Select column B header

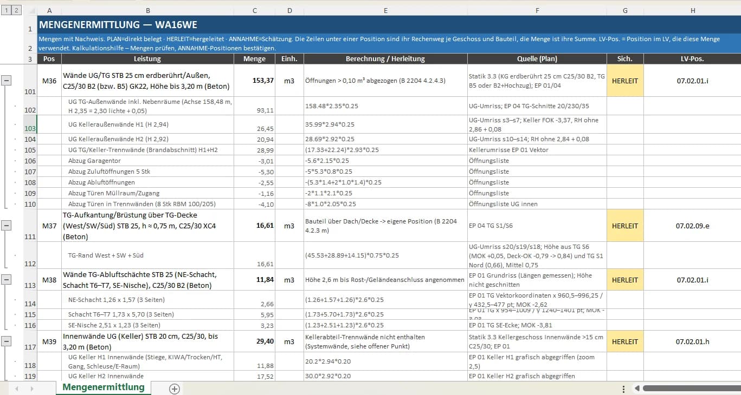click(148, 10)
